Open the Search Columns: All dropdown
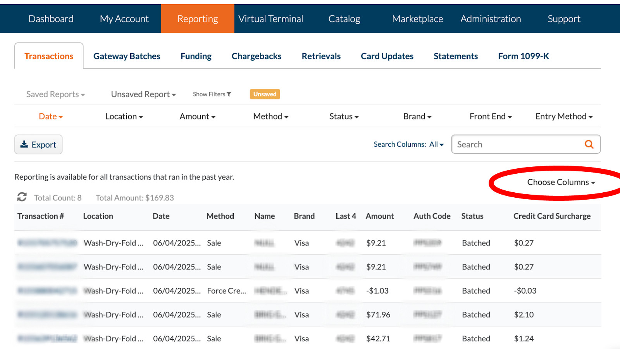Screen dimensions: 620x349 409,144
